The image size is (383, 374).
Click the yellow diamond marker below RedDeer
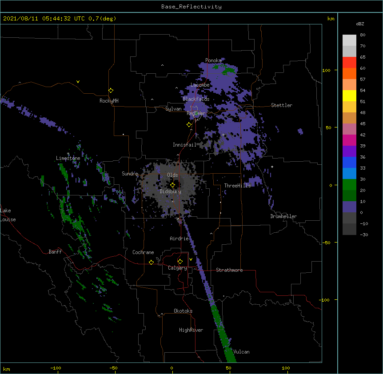coord(189,125)
